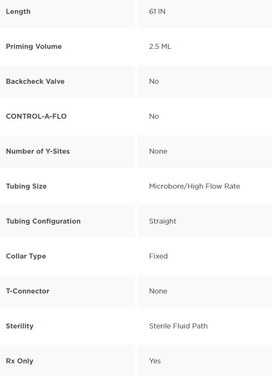Click the Collar Type label
272x376 pixels.
pyautogui.click(x=26, y=256)
